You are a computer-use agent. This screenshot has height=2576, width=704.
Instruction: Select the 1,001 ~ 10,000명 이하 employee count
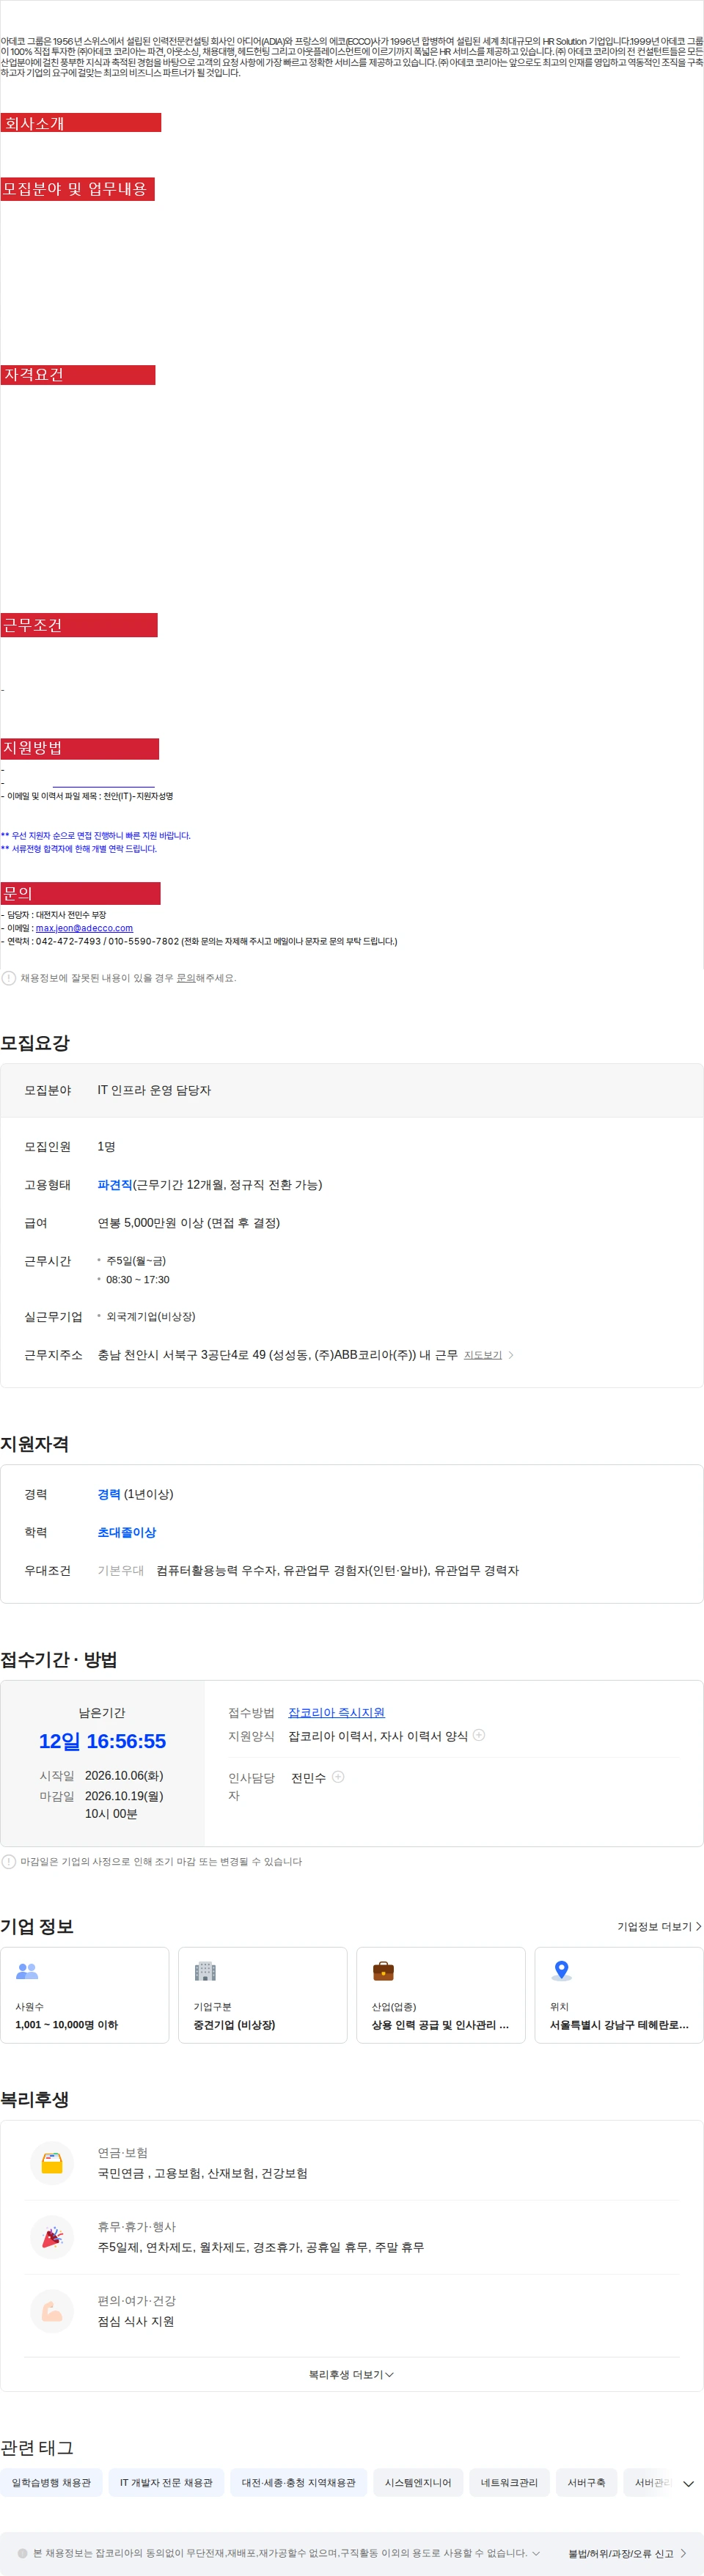tap(67, 2025)
